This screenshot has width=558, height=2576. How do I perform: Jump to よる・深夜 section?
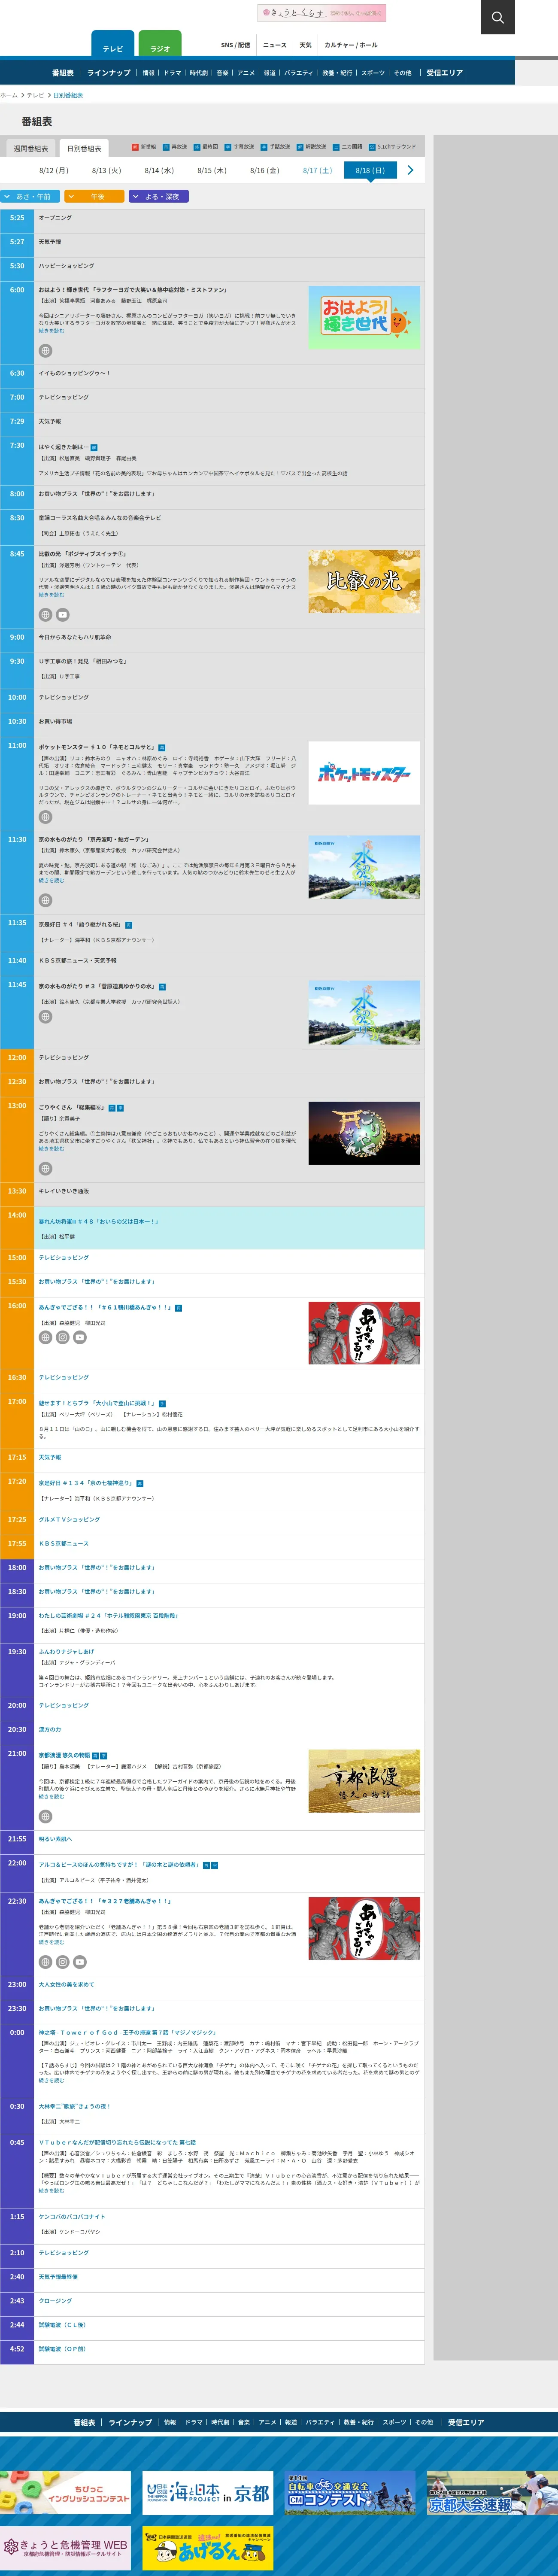point(159,196)
